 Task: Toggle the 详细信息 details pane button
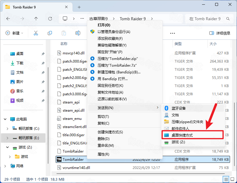tap(220, 33)
